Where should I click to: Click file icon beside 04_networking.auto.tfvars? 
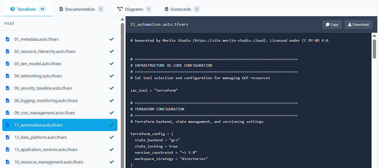coord(7,76)
